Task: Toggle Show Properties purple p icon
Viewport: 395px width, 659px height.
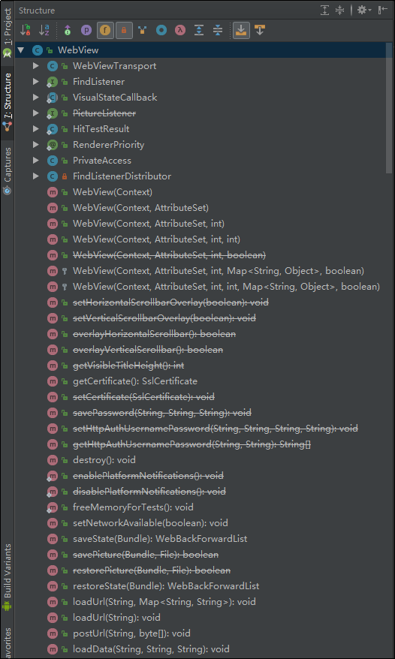Action: (86, 30)
